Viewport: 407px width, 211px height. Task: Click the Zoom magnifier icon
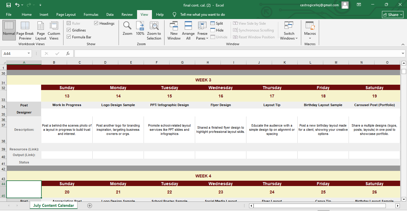(x=128, y=29)
